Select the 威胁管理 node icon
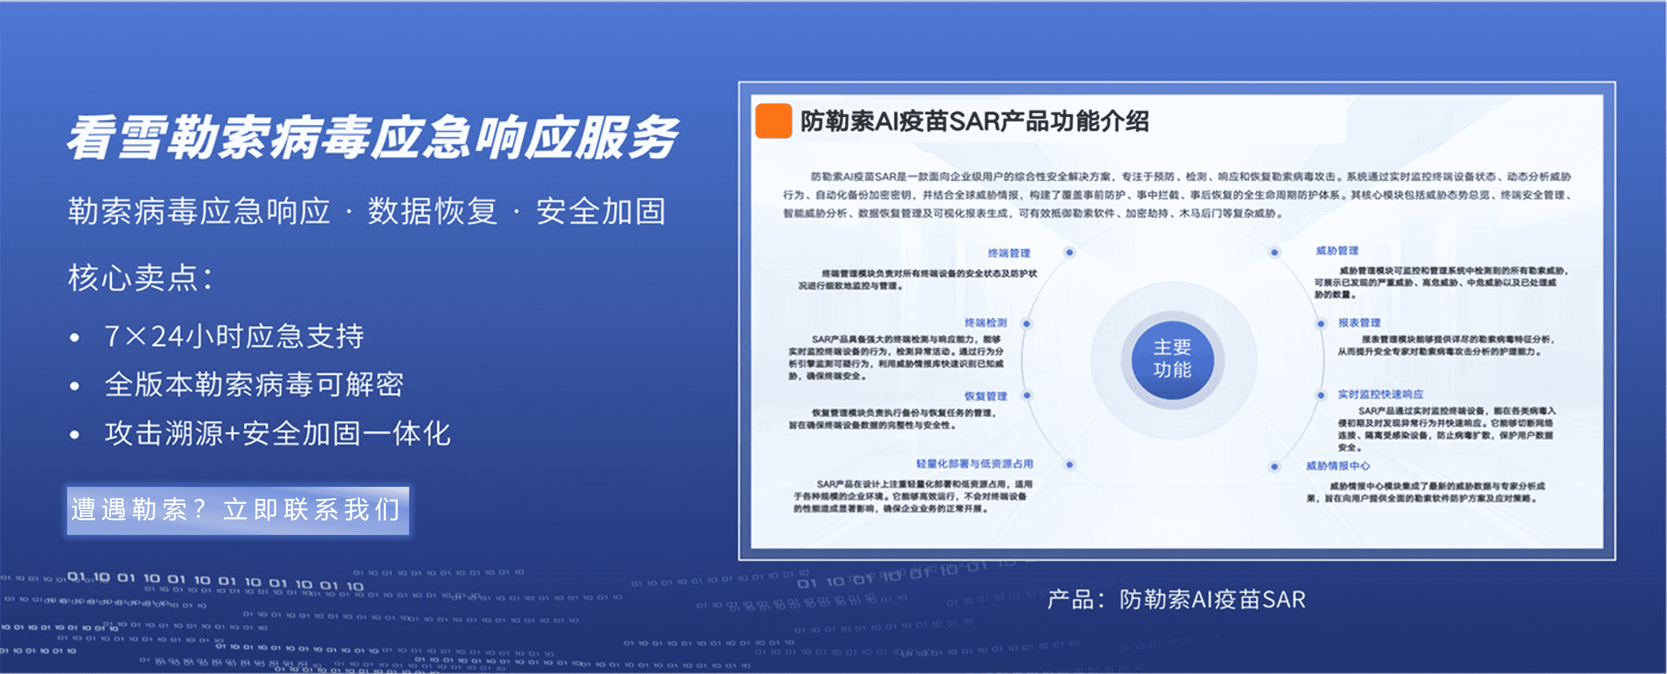1667x674 pixels. pyautogui.click(x=1274, y=252)
